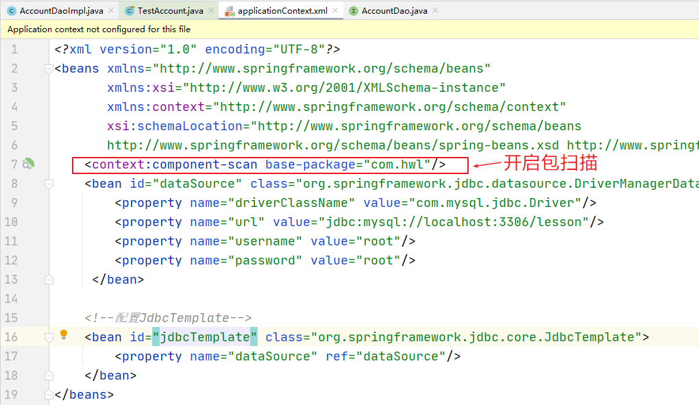Click the spring-beans.xsd URL on line 6
This screenshot has width=699, height=405.
point(332,145)
